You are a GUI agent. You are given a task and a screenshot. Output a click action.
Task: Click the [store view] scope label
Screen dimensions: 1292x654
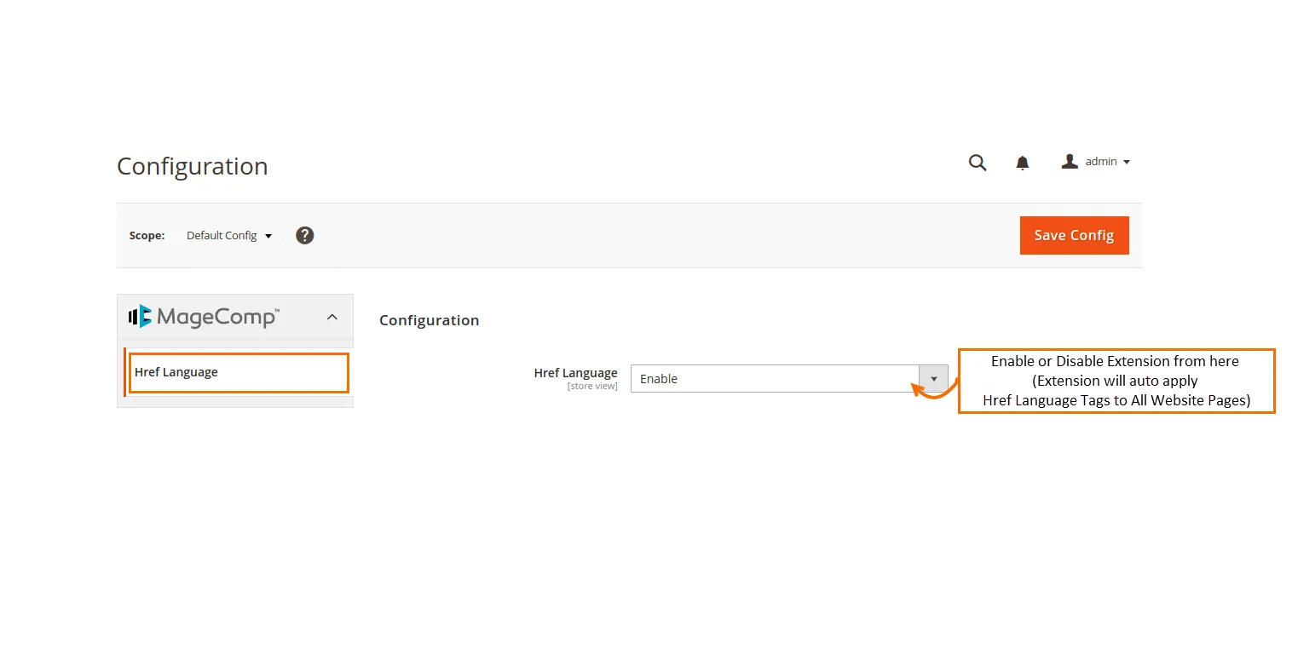point(592,387)
